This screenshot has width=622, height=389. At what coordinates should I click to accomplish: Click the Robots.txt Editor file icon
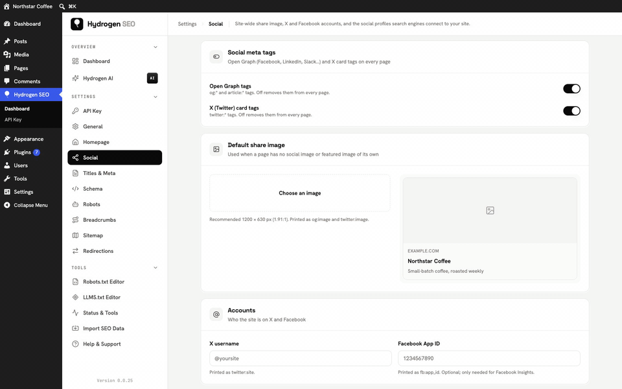[x=75, y=281]
